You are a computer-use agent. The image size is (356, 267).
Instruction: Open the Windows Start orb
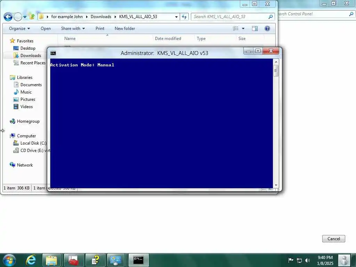[9, 260]
